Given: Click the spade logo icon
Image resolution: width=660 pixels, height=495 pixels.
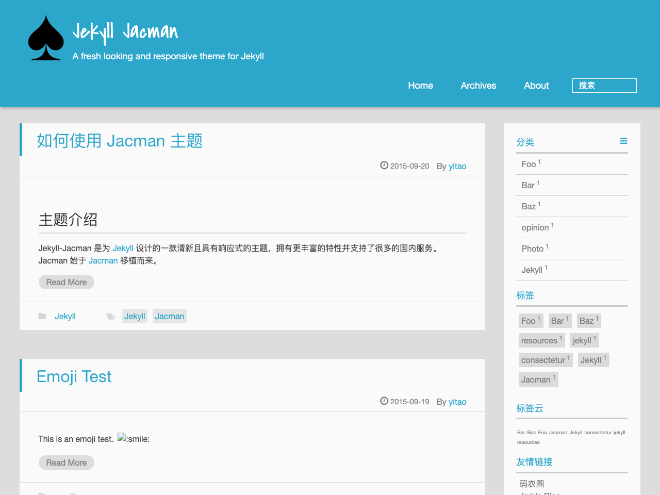Looking at the screenshot, I should pyautogui.click(x=45, y=38).
